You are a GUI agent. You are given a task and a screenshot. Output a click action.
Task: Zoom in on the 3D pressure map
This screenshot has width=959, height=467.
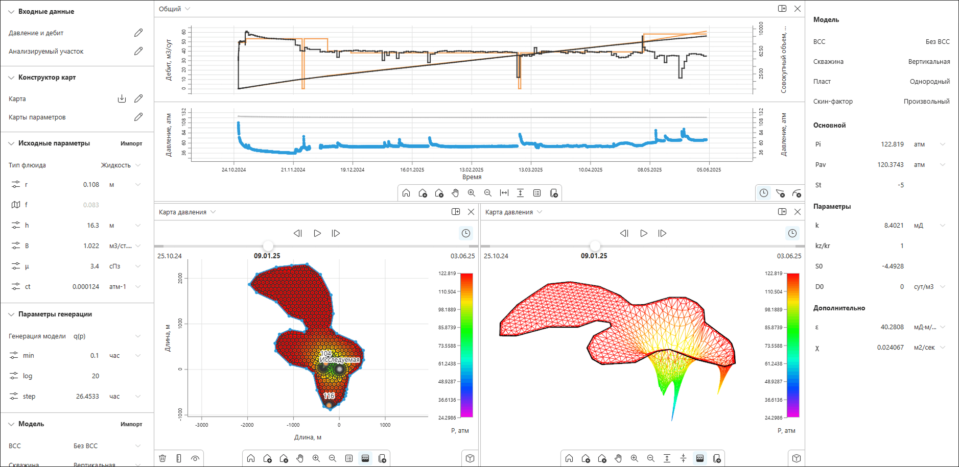click(634, 458)
